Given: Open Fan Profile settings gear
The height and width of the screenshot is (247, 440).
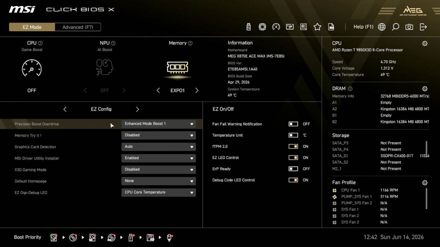Looking at the screenshot, I should tap(425, 183).
